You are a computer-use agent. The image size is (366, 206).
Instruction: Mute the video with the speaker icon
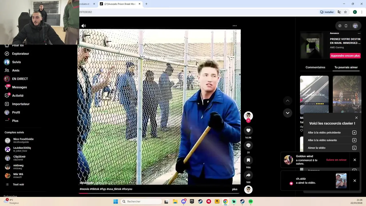click(x=83, y=26)
